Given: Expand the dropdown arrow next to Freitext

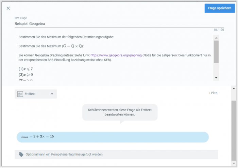Looking at the screenshot, I should point(52,94).
